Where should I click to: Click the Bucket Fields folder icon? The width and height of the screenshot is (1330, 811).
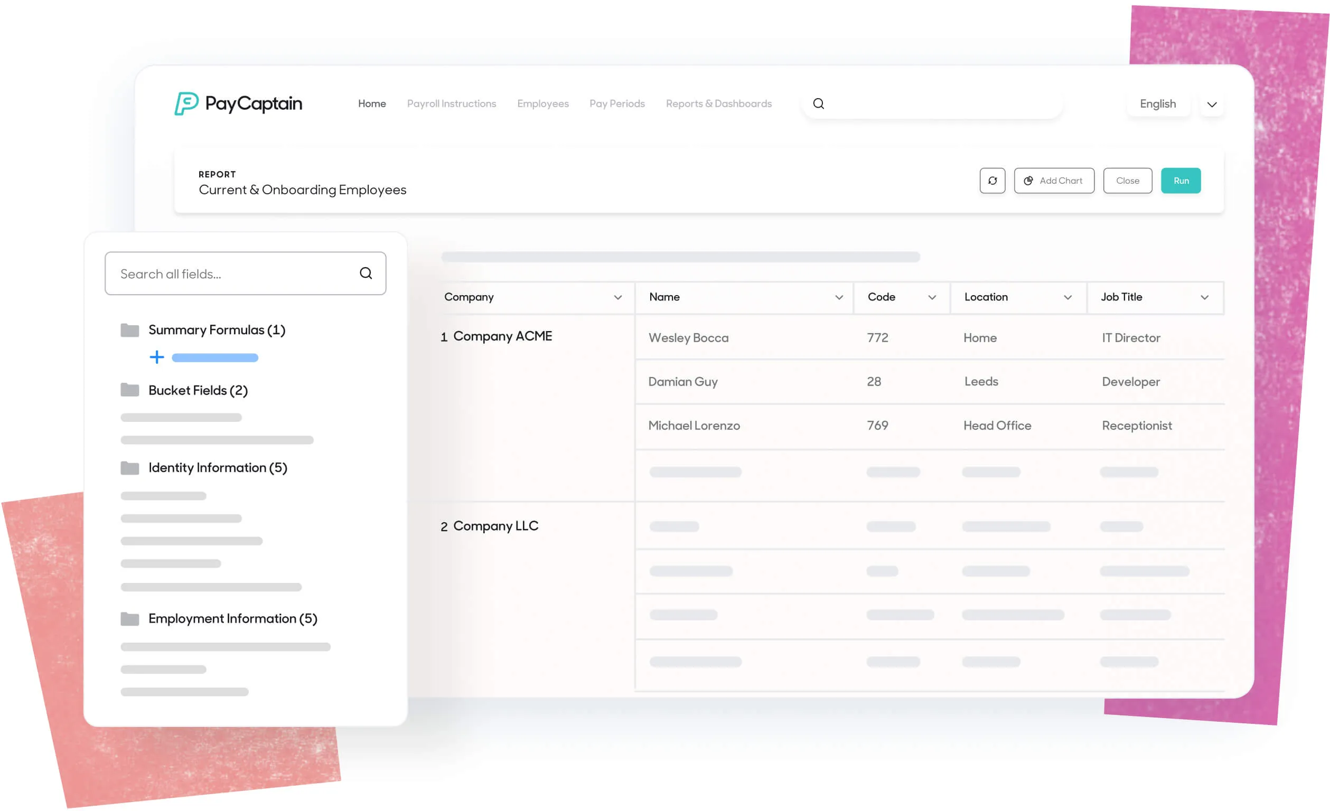point(129,390)
